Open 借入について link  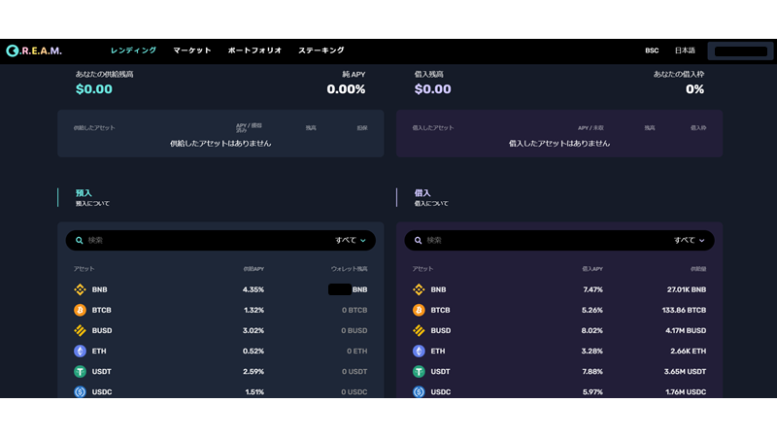(431, 204)
